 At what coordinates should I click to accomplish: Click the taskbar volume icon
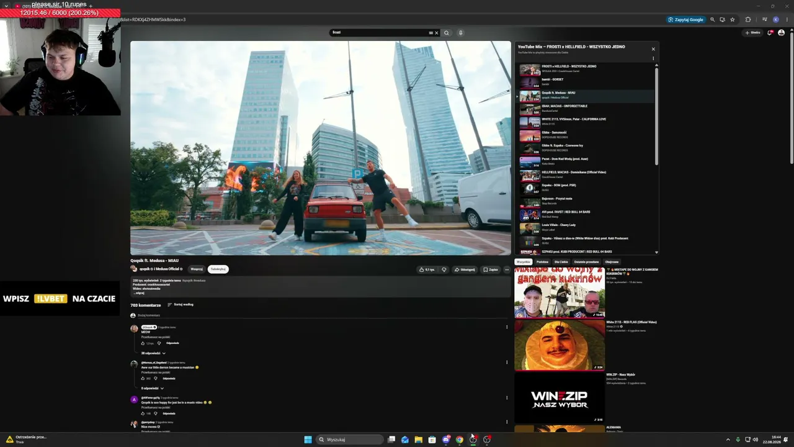[755, 440]
